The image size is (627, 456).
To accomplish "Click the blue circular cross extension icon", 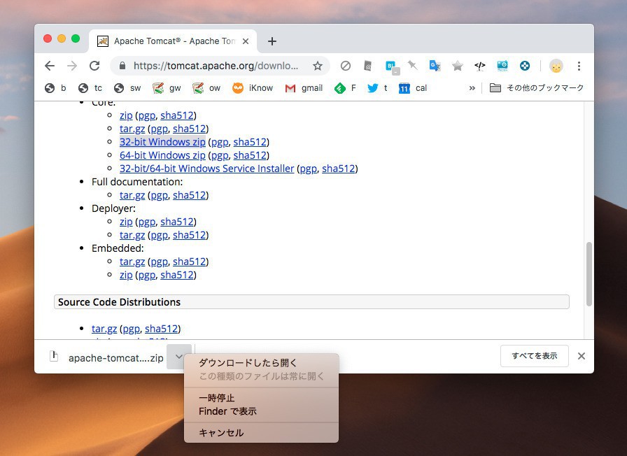I will [525, 66].
